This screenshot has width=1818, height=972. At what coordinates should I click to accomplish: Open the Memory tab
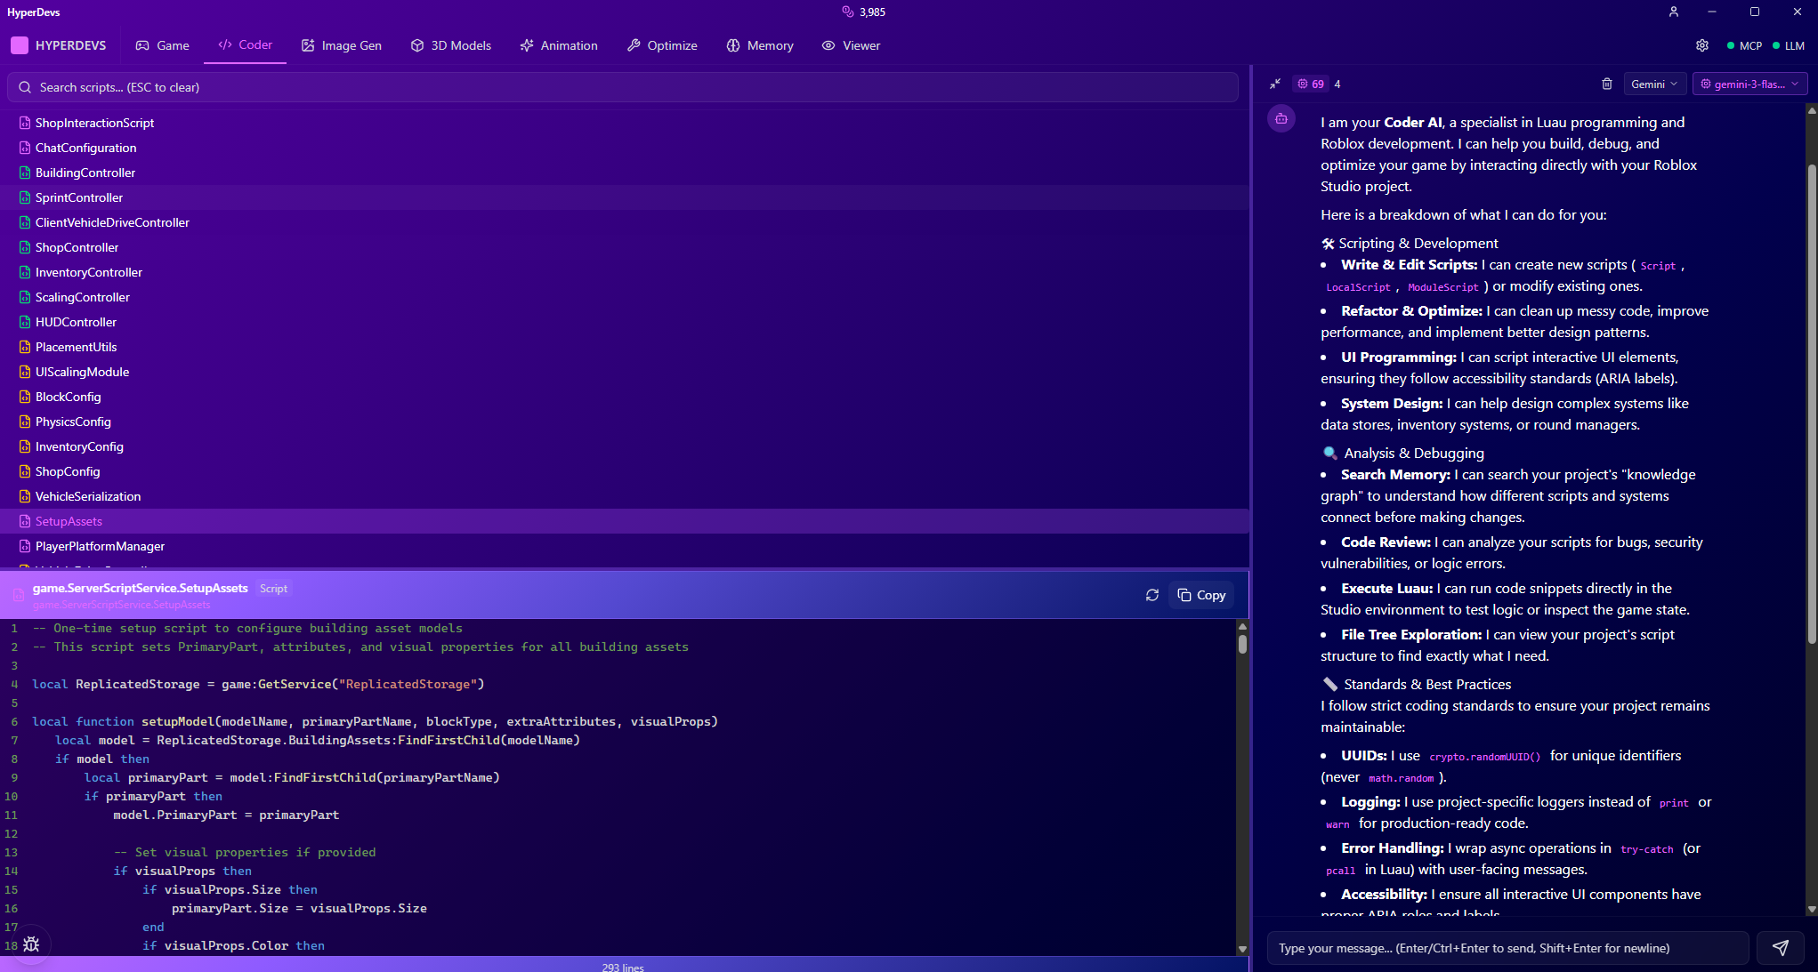(x=760, y=45)
